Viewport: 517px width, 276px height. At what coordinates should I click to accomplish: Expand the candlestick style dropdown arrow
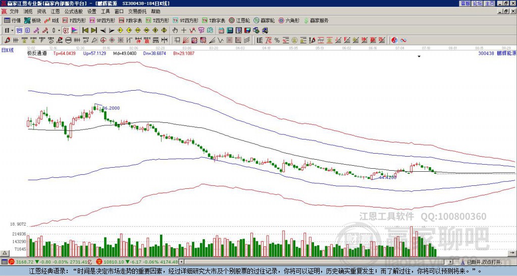[59, 31]
